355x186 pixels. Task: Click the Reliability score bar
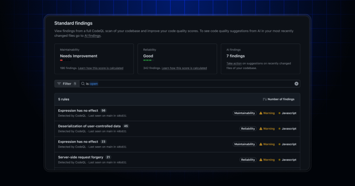click(149, 60)
